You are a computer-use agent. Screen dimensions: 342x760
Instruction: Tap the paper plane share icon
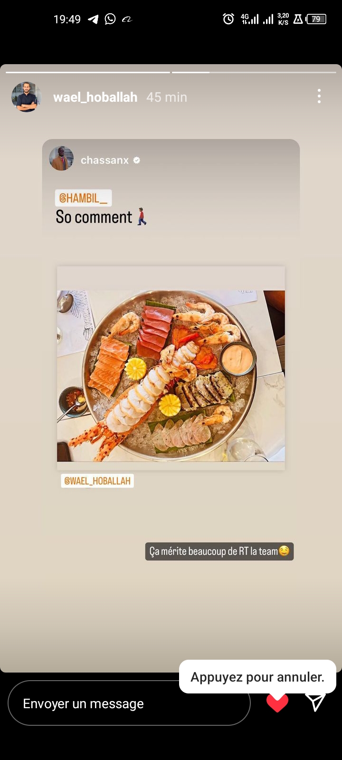(x=315, y=702)
